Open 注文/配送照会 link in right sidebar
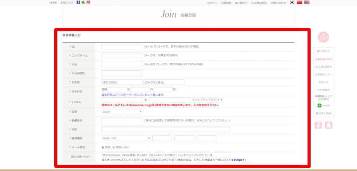 click(323, 67)
